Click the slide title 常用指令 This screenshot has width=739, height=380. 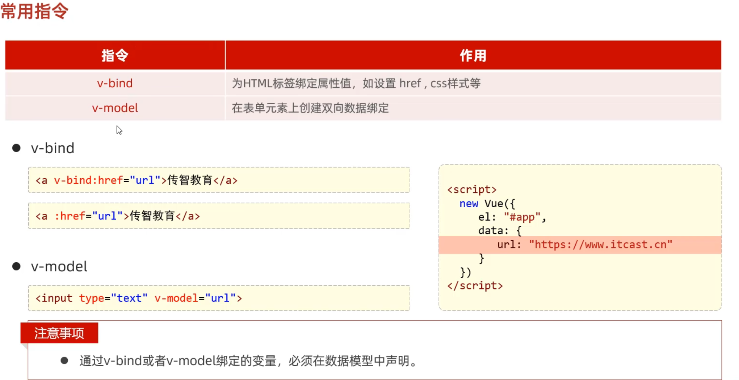pos(34,11)
